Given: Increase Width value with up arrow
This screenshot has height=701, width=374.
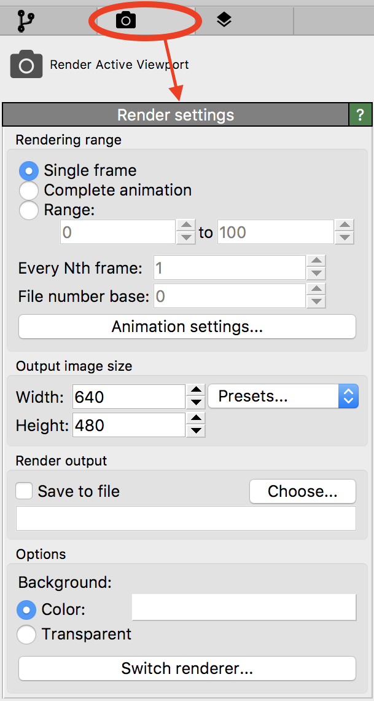Looking at the screenshot, I should [x=196, y=390].
